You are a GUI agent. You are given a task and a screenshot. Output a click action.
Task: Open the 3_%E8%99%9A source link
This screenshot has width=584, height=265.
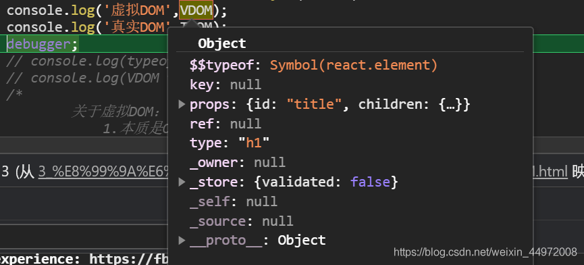click(x=103, y=172)
